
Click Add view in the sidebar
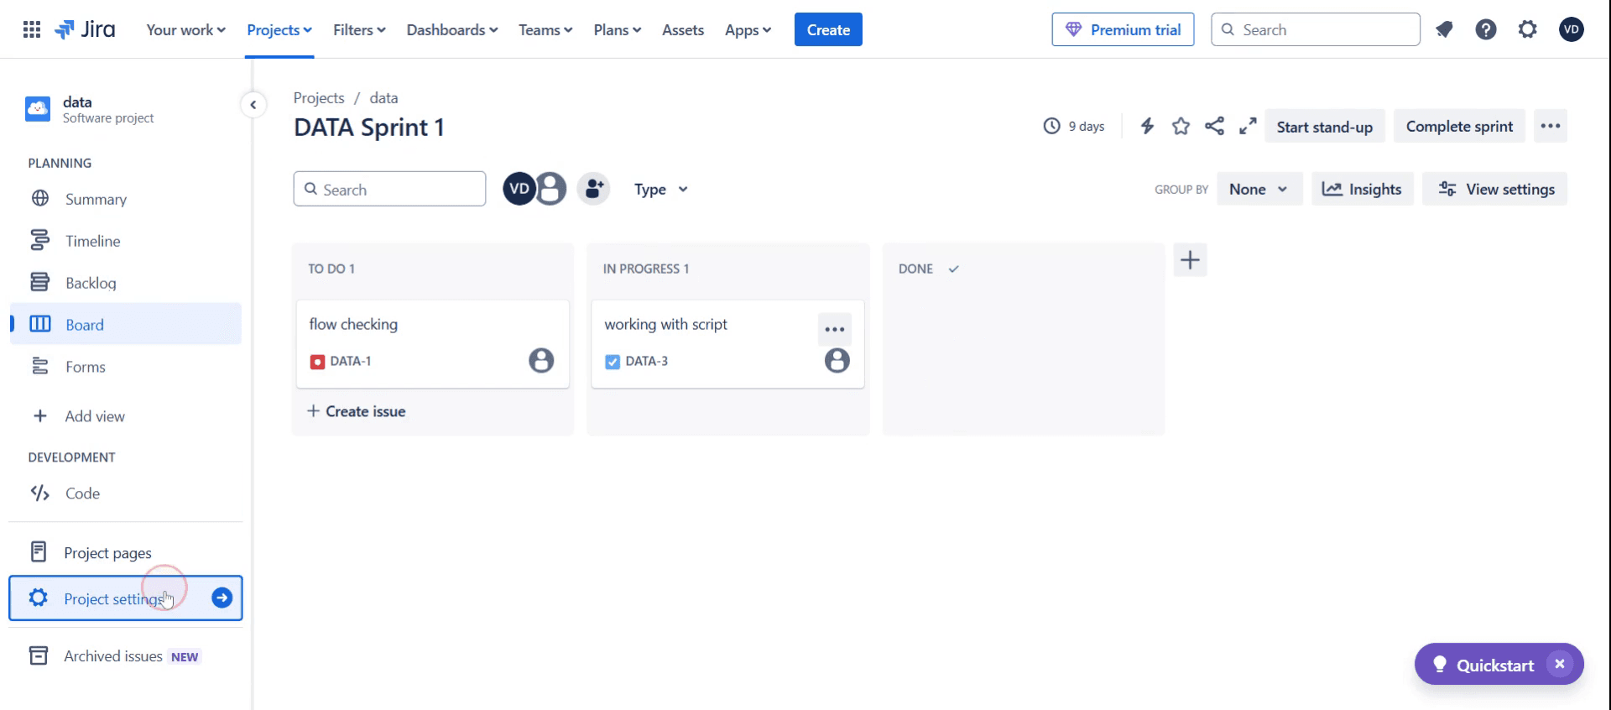(x=126, y=416)
